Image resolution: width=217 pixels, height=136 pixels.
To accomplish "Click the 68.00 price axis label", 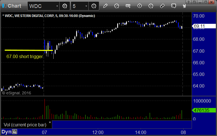I will [x=199, y=39].
